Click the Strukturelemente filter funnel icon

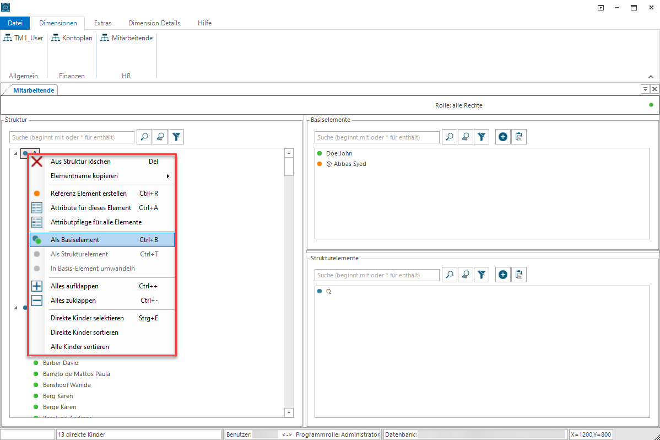[482, 275]
